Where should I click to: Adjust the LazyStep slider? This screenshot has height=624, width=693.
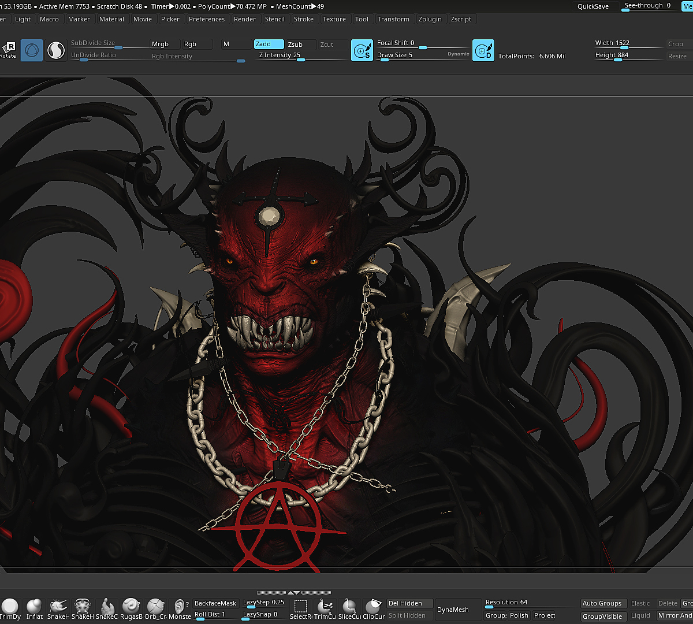pyautogui.click(x=264, y=603)
